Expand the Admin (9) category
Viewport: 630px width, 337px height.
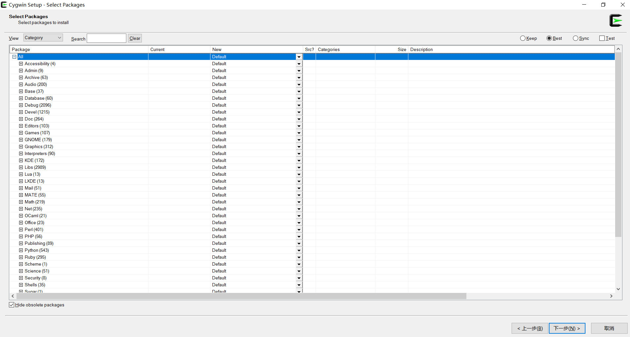[x=21, y=70]
